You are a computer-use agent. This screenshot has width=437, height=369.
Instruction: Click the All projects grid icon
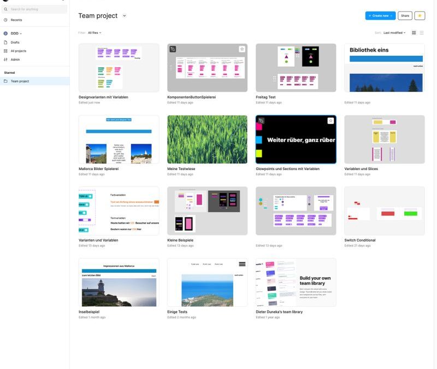tap(5, 51)
